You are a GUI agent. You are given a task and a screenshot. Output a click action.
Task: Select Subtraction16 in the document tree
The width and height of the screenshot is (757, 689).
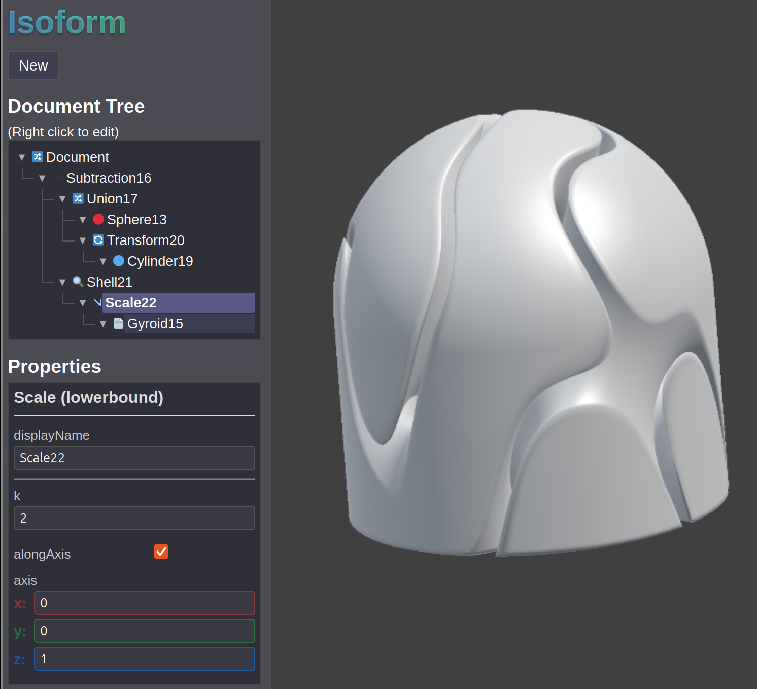click(x=109, y=178)
